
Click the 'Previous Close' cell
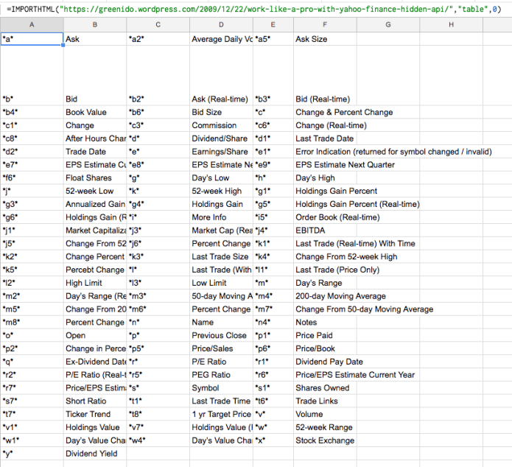pyautogui.click(x=221, y=335)
